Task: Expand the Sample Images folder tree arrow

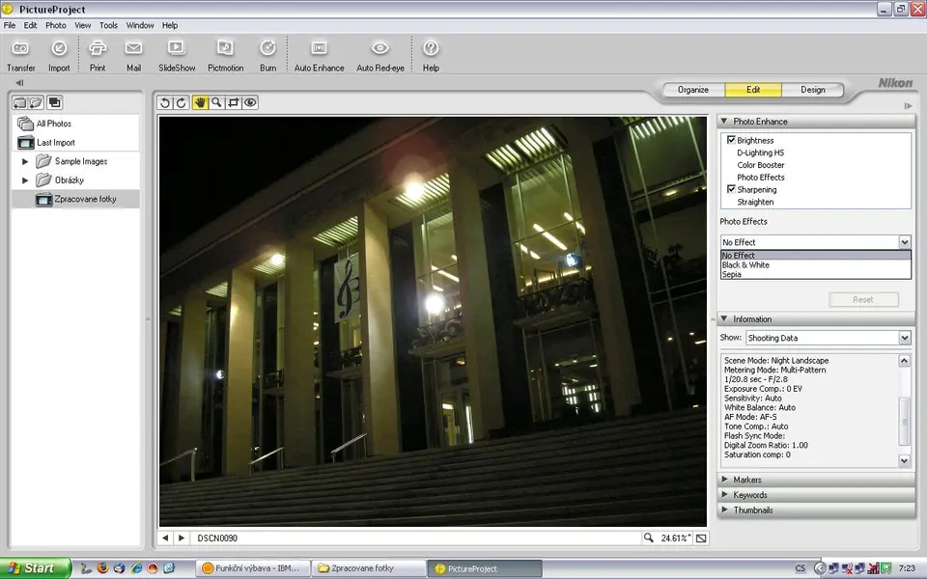Action: pyautogui.click(x=25, y=161)
